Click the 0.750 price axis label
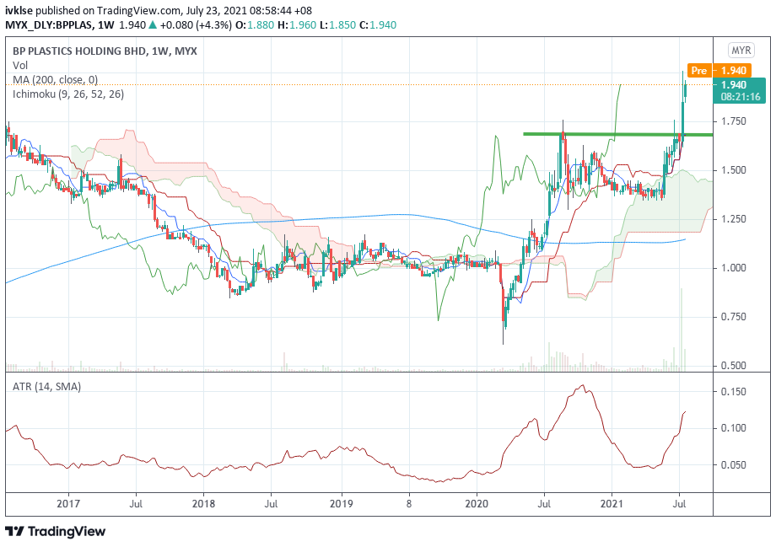The image size is (776, 547). click(733, 317)
